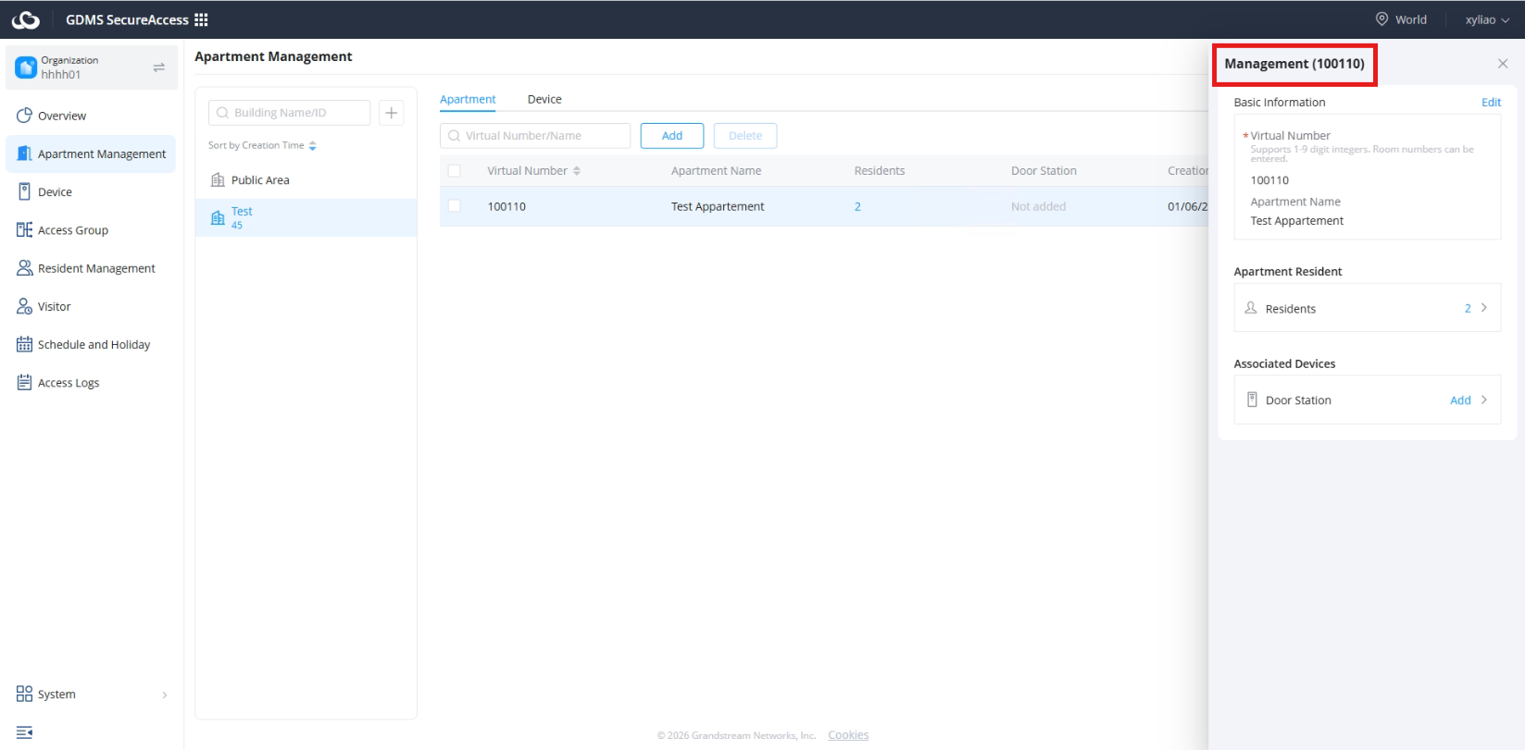This screenshot has width=1525, height=750.
Task: Collapse the sidebar using bottom menu icon
Action: click(x=25, y=732)
